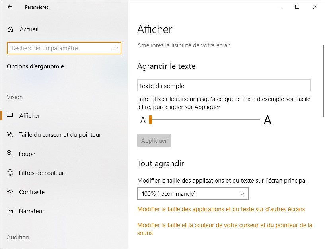Go to the Loupe section
The height and width of the screenshot is (249, 325).
pos(27,154)
